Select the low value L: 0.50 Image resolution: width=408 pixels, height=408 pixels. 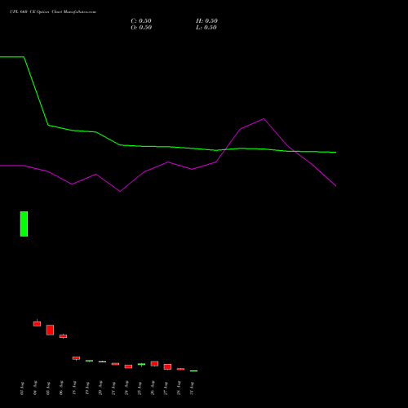pyautogui.click(x=206, y=28)
